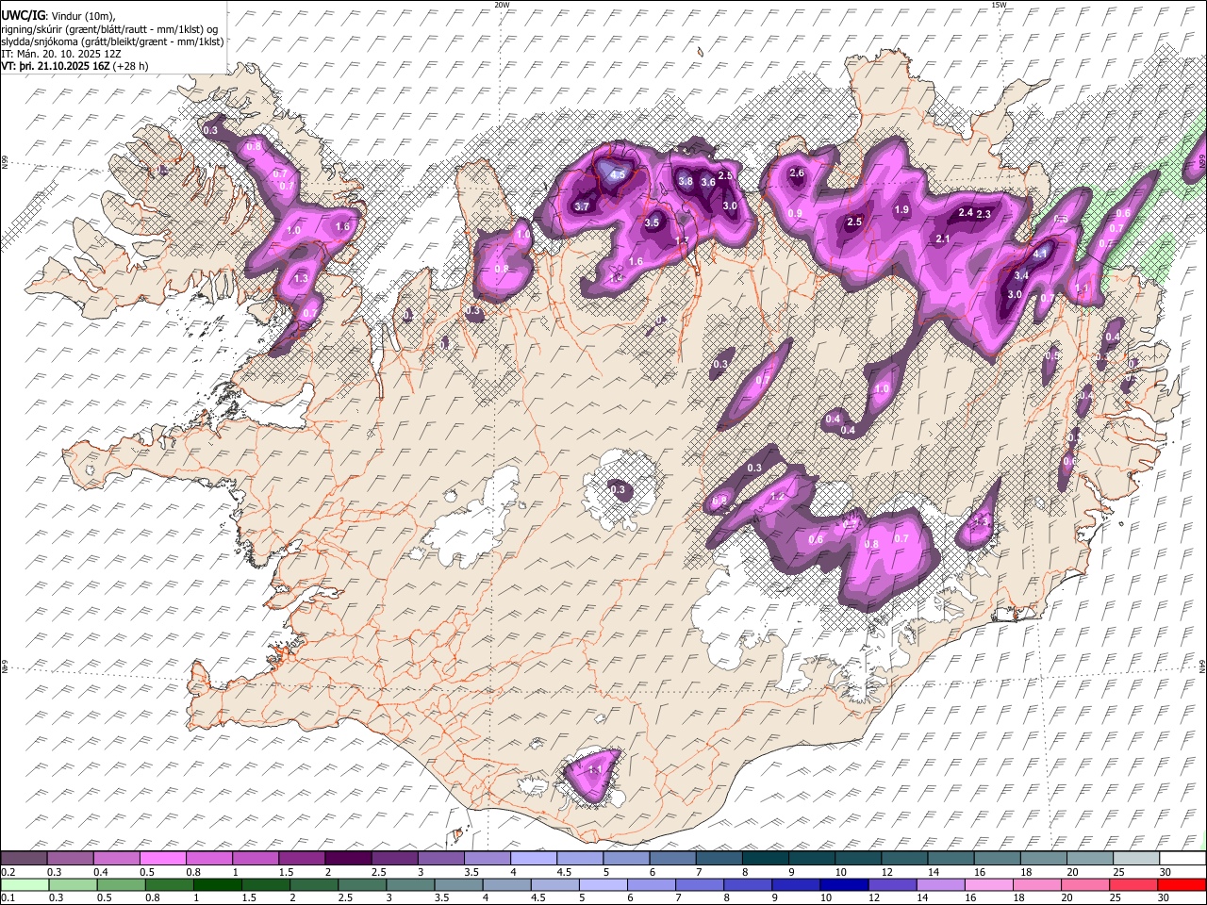The height and width of the screenshot is (905, 1207).
Task: Click the light pink swatch labeled 16
Action: (986, 884)
